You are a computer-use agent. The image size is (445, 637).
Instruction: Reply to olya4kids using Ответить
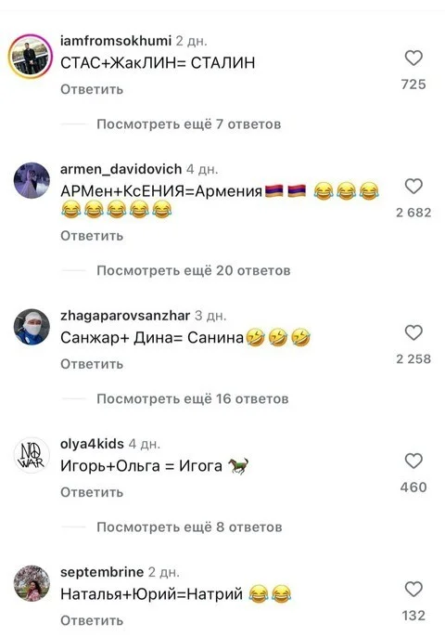[x=92, y=492]
